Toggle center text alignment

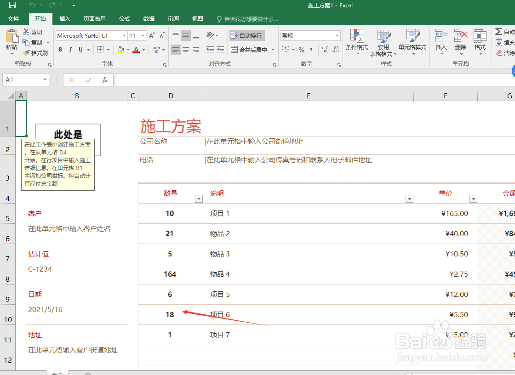(186, 50)
